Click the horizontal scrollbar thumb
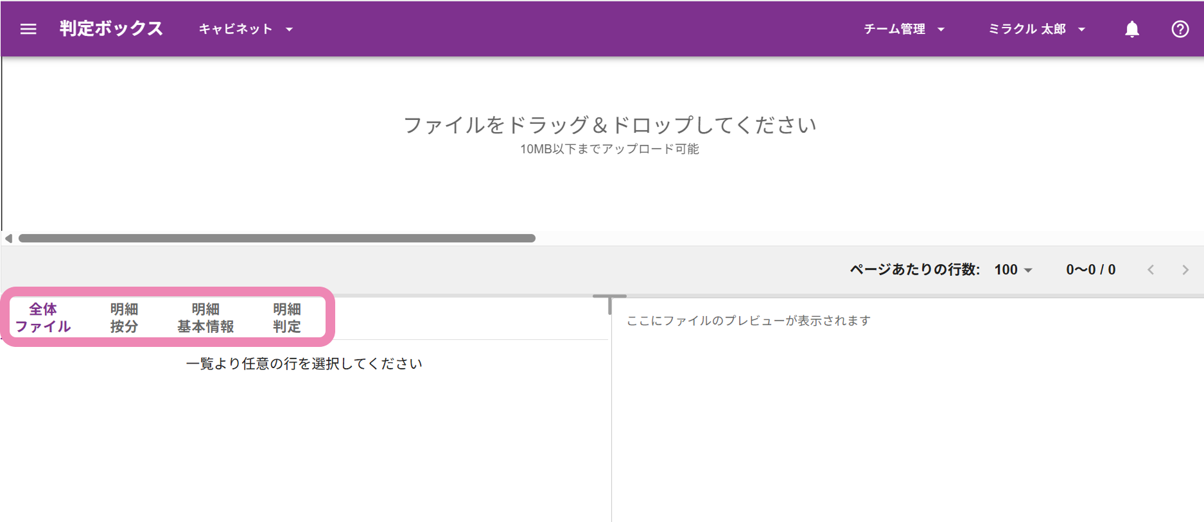 pyautogui.click(x=276, y=239)
